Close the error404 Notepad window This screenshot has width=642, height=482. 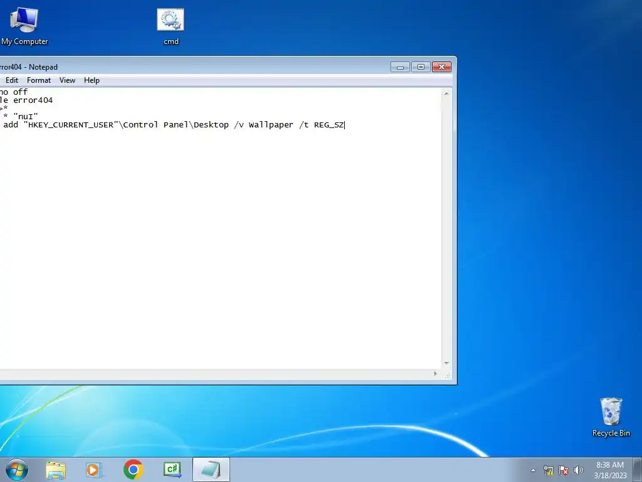pyautogui.click(x=442, y=67)
